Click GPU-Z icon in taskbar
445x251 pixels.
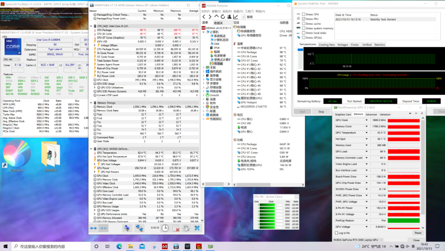click(210, 246)
